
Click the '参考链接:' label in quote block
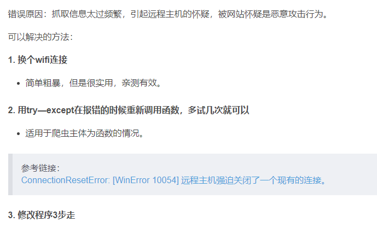[x=40, y=168]
